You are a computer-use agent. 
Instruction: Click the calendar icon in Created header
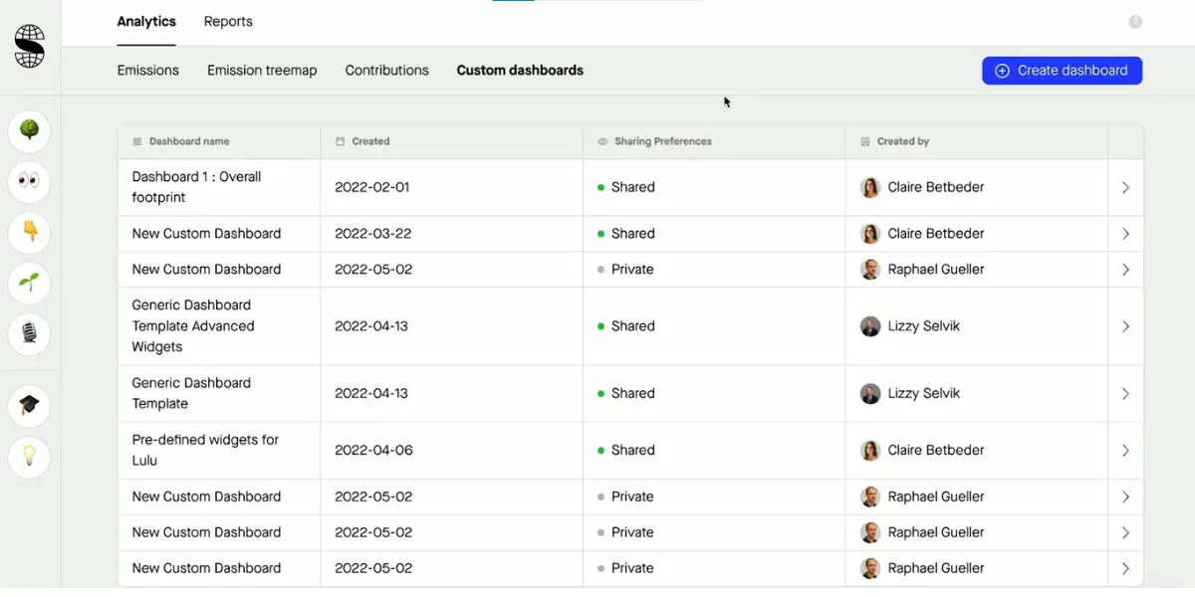pos(341,141)
